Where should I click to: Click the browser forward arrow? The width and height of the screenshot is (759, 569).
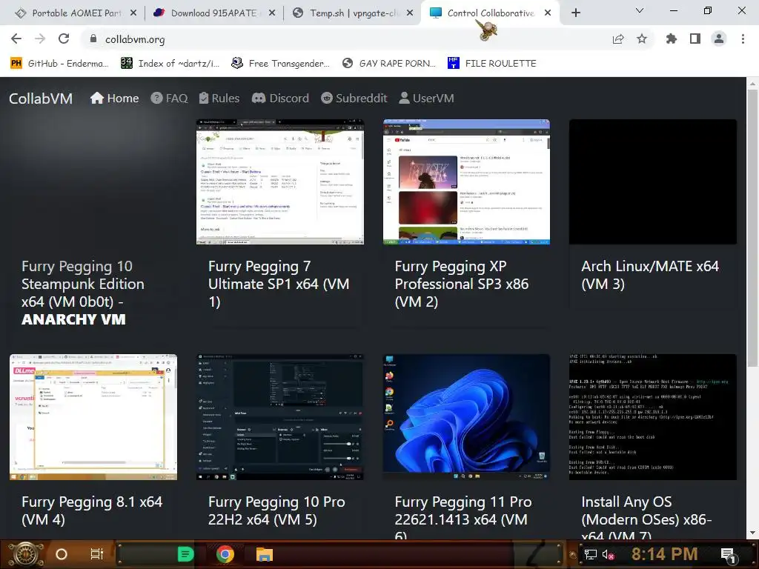tap(40, 39)
